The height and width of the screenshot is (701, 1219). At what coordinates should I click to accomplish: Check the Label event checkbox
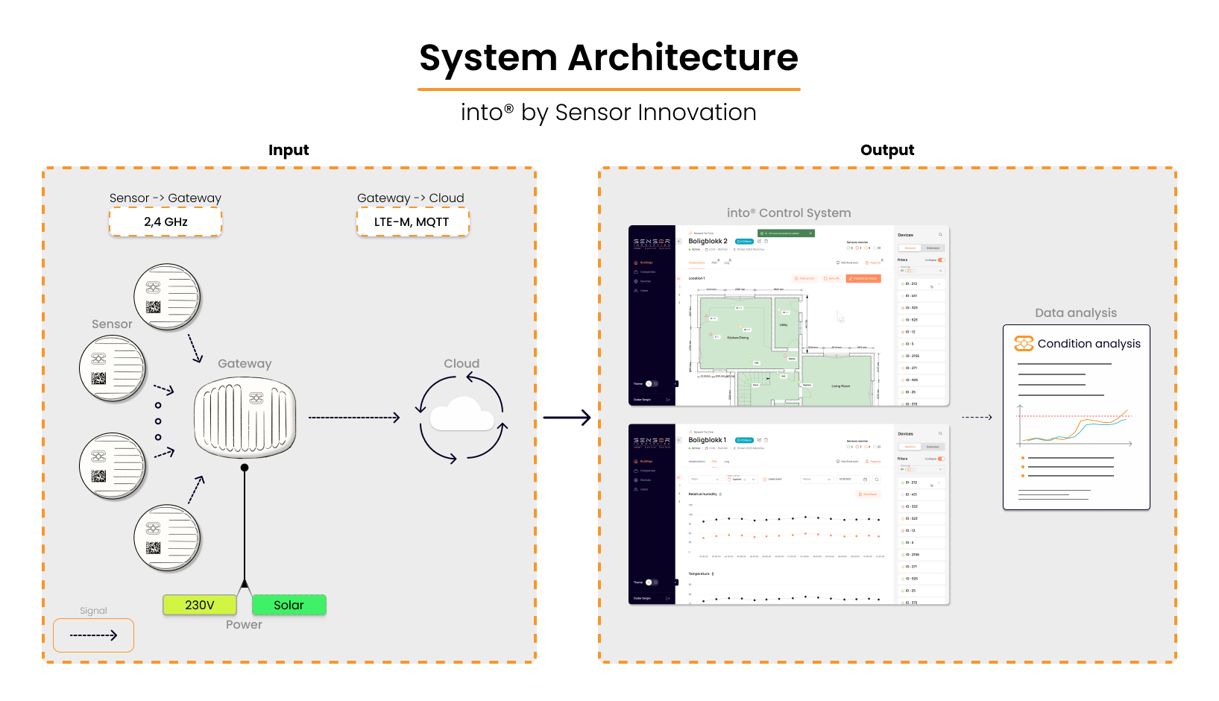point(764,480)
